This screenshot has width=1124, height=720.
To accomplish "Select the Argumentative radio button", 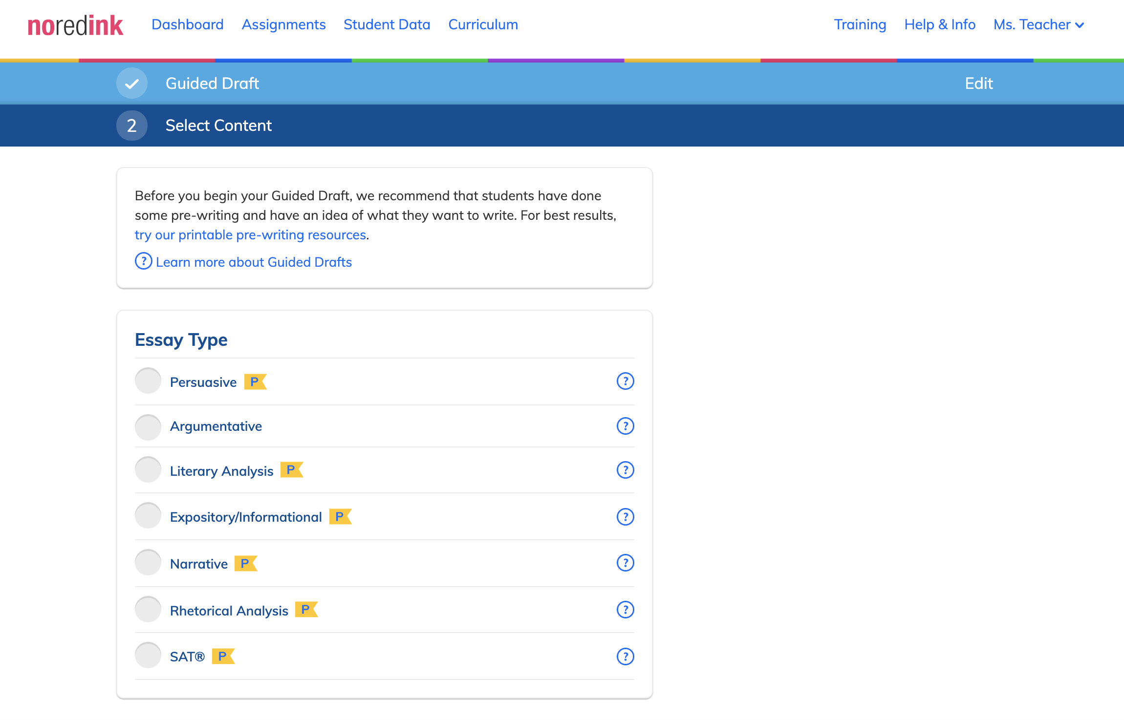I will coord(148,427).
